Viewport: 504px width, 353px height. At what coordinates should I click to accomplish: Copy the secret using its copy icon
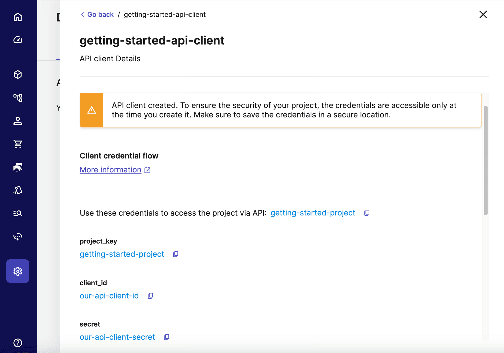(166, 337)
